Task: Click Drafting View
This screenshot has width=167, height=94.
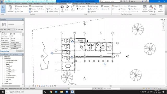Action: coord(93,6)
